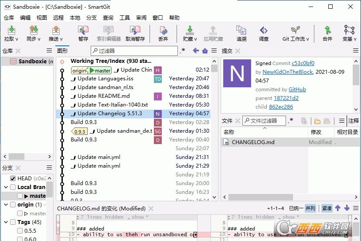The width and height of the screenshot is (361, 241).
Task: Open the commit (提交) panel hamburger menu
Action: 356,51
